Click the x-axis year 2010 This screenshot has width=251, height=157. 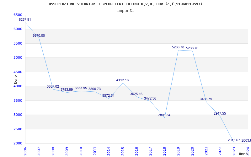point(81,151)
